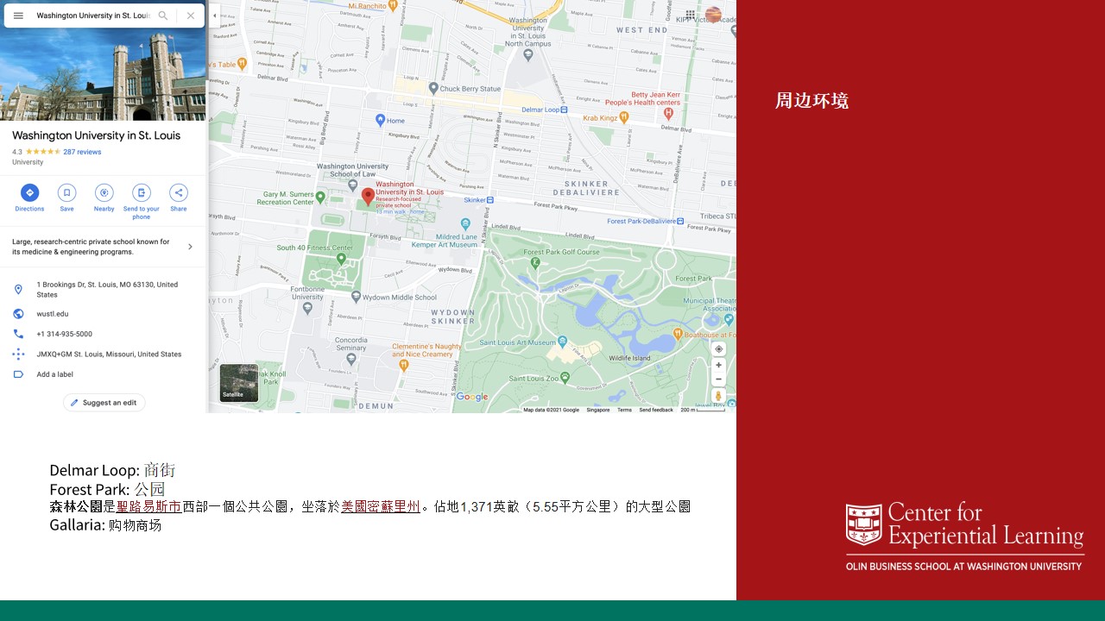
Task: Click the Concordia Seminary marker
Action: (350, 359)
